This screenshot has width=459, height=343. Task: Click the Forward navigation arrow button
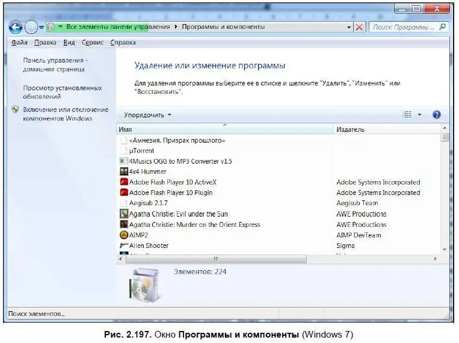pos(31,27)
